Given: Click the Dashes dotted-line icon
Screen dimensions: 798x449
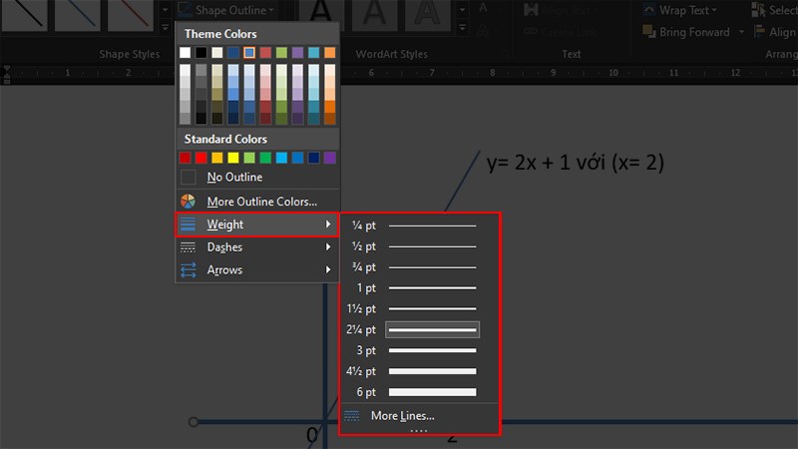Looking at the screenshot, I should coord(188,247).
